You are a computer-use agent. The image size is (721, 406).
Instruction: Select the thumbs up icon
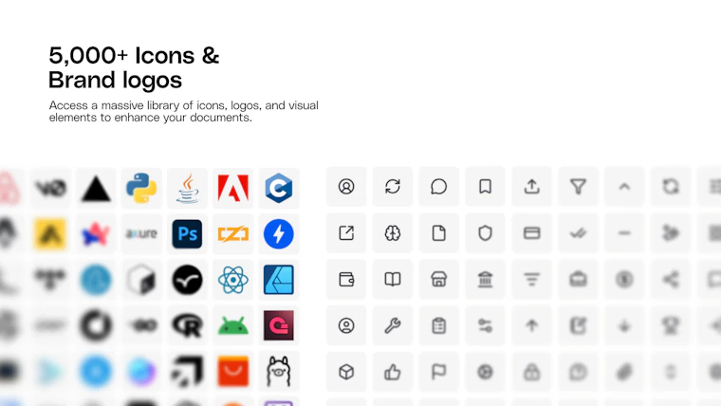(393, 372)
